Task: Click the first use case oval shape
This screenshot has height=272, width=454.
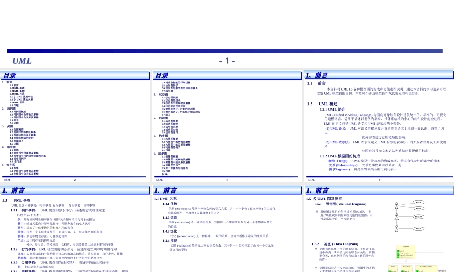Action: pyautogui.click(x=418, y=201)
